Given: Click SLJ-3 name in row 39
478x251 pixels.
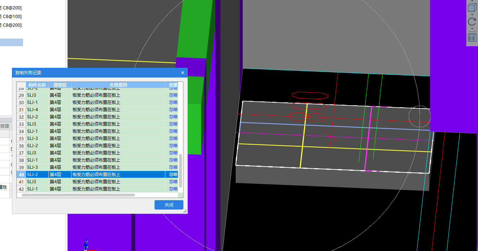Looking at the screenshot, I should click(x=32, y=167).
